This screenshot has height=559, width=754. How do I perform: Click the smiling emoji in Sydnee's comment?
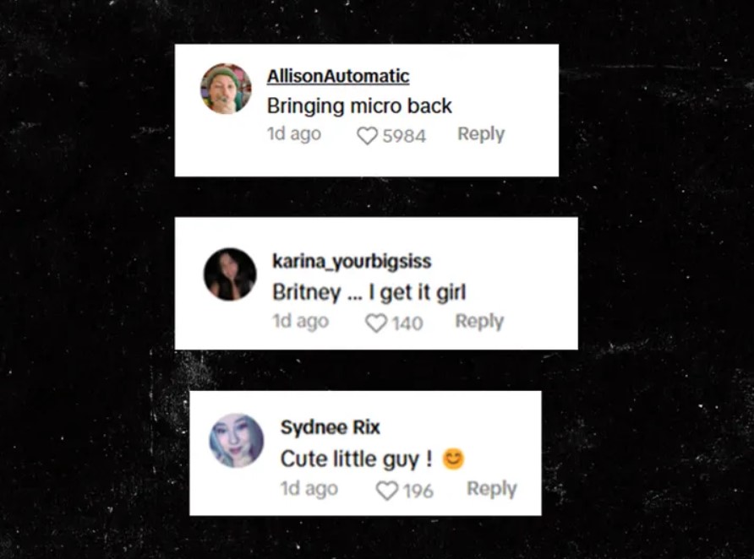tap(453, 459)
